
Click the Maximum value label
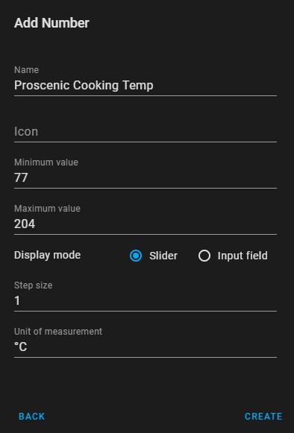coord(47,209)
